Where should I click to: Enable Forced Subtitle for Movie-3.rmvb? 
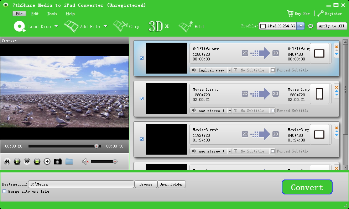tap(273, 151)
